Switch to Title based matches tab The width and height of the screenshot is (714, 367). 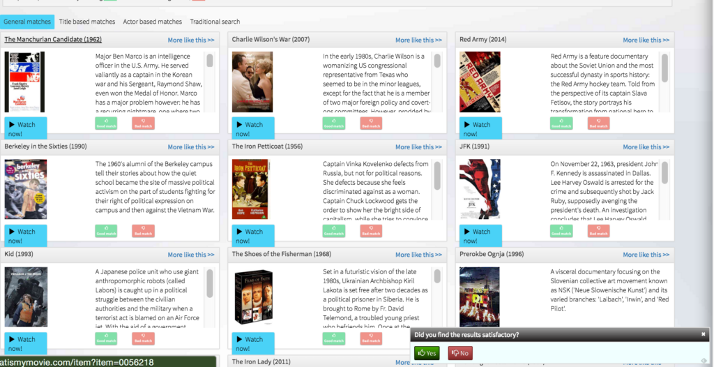tap(87, 22)
